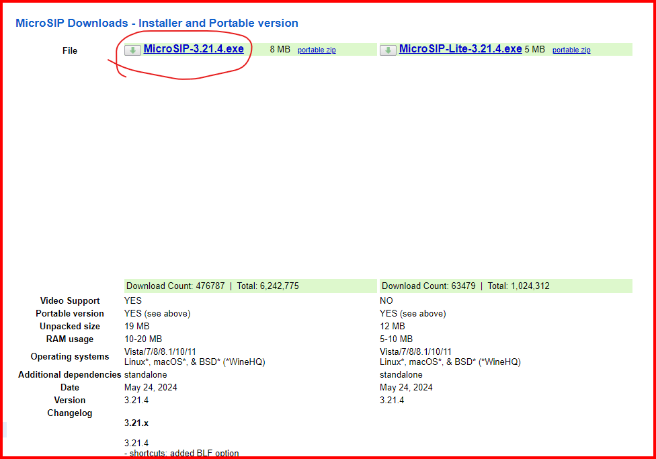This screenshot has width=656, height=459.
Task: Click the '3.21.4' entry under the changelog heading
Action: [x=136, y=443]
